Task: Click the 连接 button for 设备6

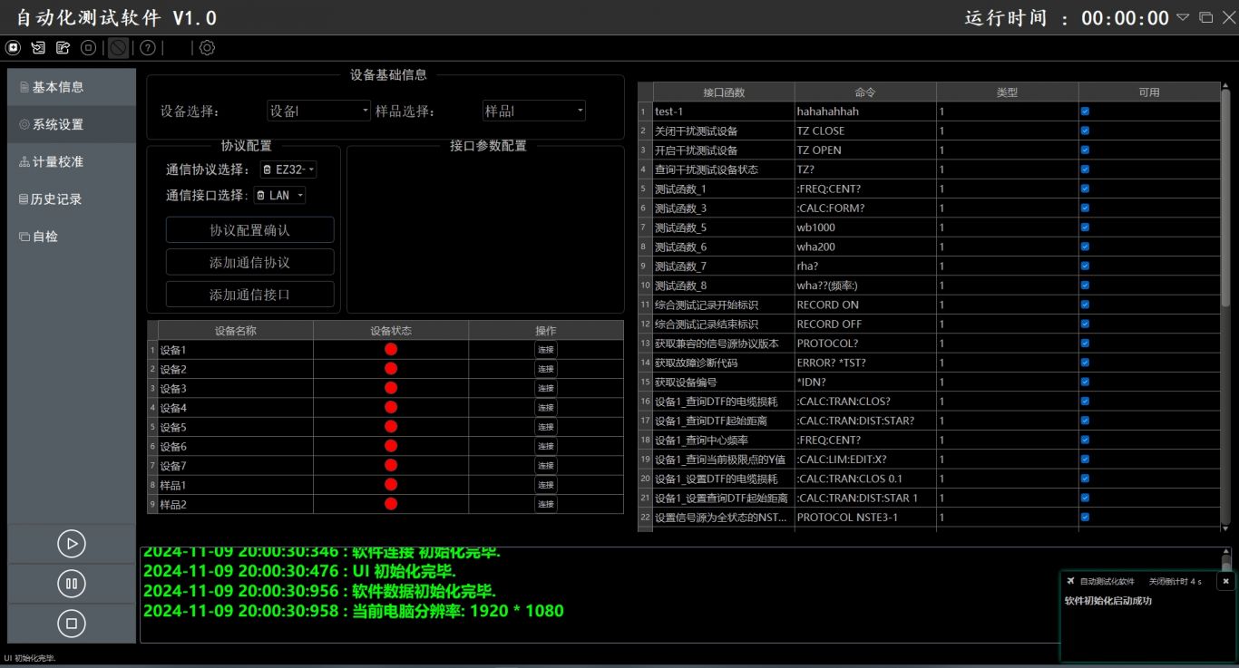Action: click(545, 446)
